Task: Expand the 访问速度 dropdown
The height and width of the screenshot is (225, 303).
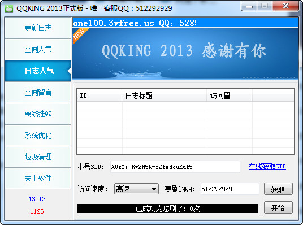Action: (136, 189)
